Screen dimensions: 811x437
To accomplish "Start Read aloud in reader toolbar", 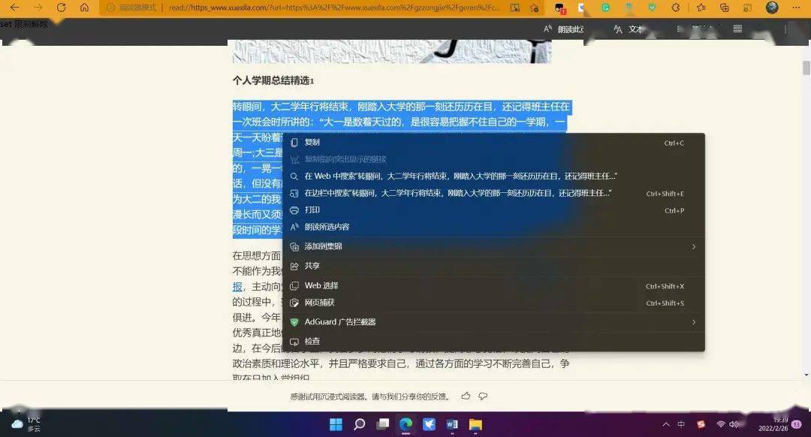I will coord(563,29).
